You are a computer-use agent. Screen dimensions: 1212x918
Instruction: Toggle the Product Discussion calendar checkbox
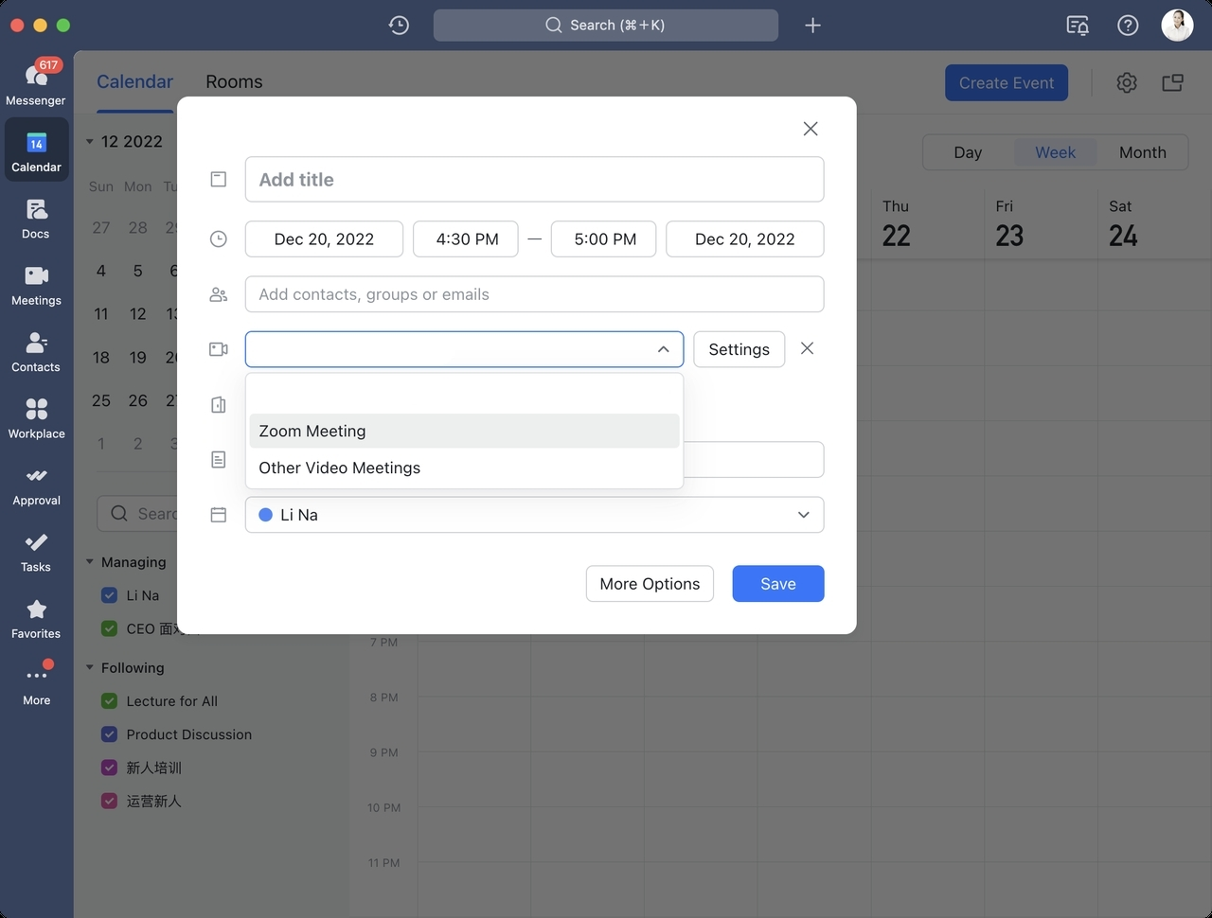(x=109, y=734)
